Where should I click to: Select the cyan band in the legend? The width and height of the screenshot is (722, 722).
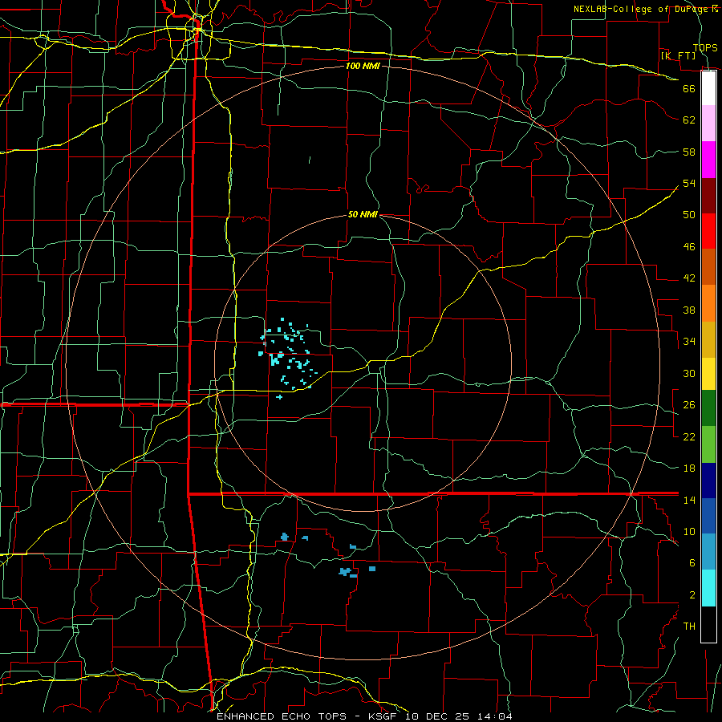pos(708,588)
